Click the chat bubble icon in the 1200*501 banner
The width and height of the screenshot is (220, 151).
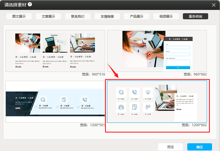tap(43, 100)
